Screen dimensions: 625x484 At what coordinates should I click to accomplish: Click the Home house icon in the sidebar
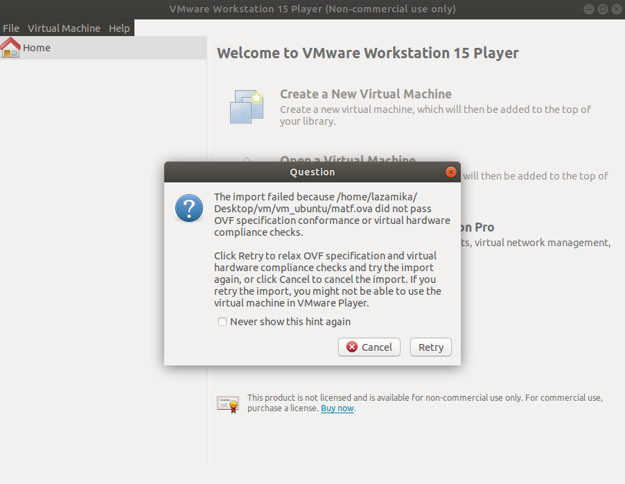[x=10, y=47]
